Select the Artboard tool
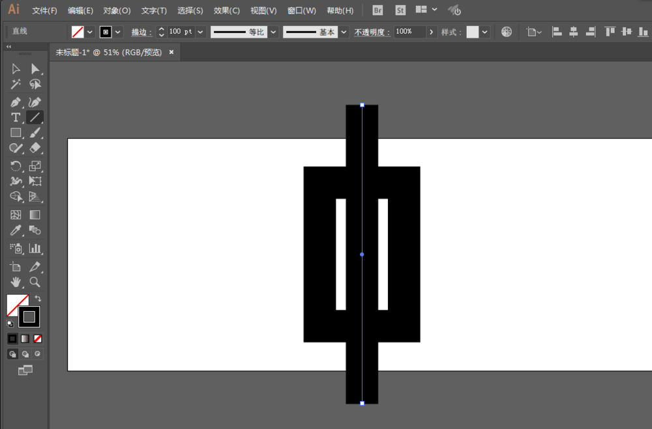 pyautogui.click(x=16, y=267)
